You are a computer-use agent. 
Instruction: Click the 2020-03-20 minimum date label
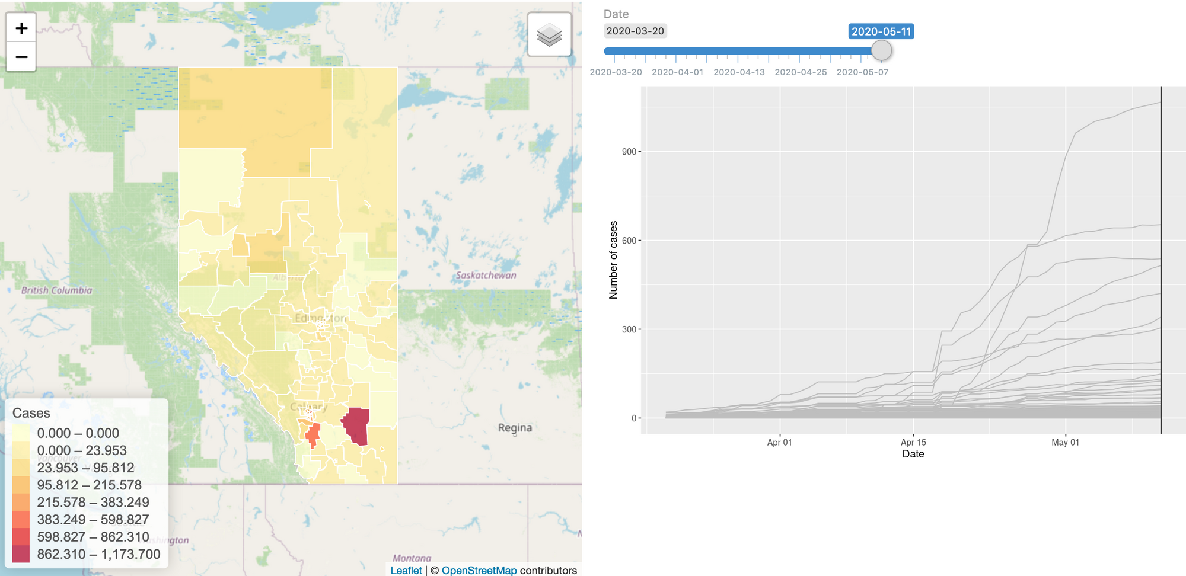click(635, 31)
